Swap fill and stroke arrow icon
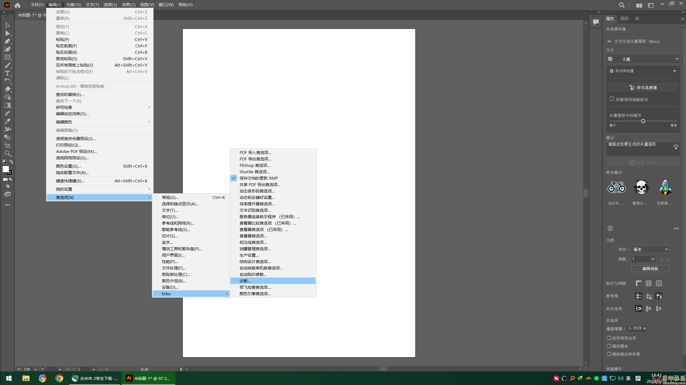Viewport: 686px width, 385px height. click(11, 162)
